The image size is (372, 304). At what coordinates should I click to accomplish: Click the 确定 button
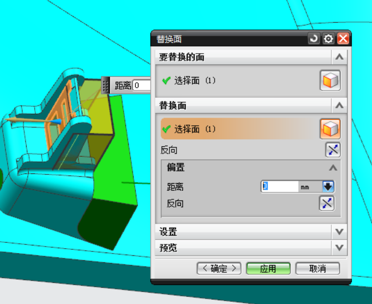tap(219, 268)
